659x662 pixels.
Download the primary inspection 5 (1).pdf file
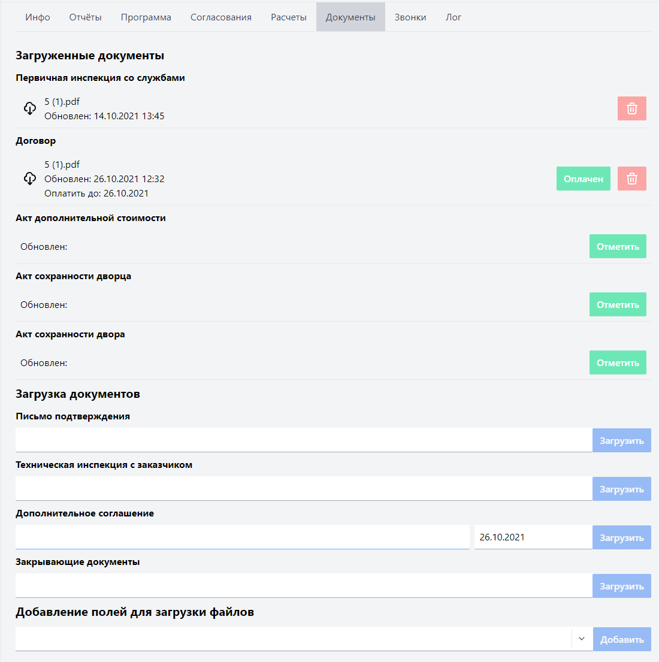coord(29,108)
